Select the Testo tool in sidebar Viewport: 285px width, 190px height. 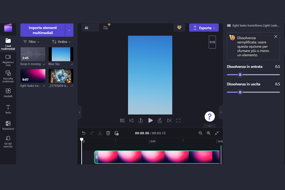point(8,109)
